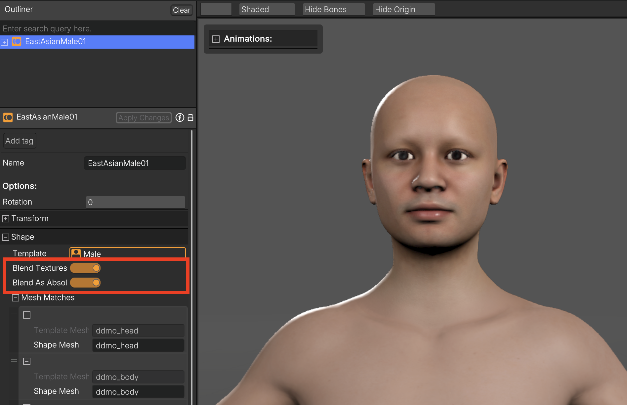Click the lock icon in inspector header

tap(190, 117)
